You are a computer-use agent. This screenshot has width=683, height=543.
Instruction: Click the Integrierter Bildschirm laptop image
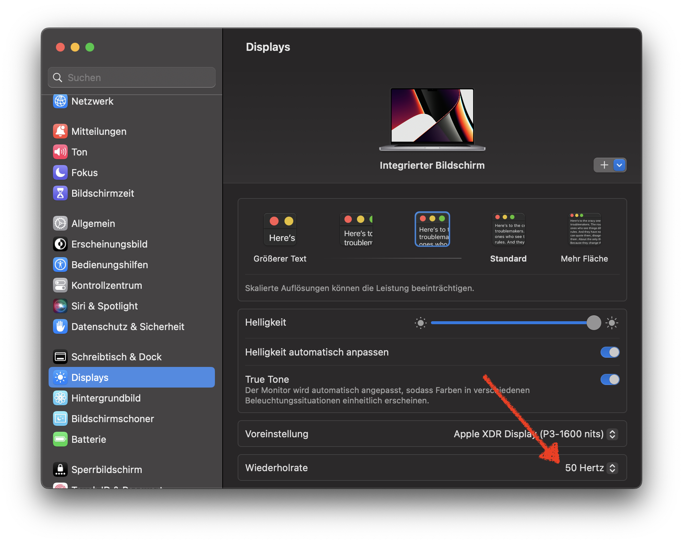coord(432,119)
